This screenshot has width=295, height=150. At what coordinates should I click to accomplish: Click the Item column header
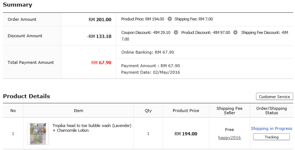[x=78, y=111]
